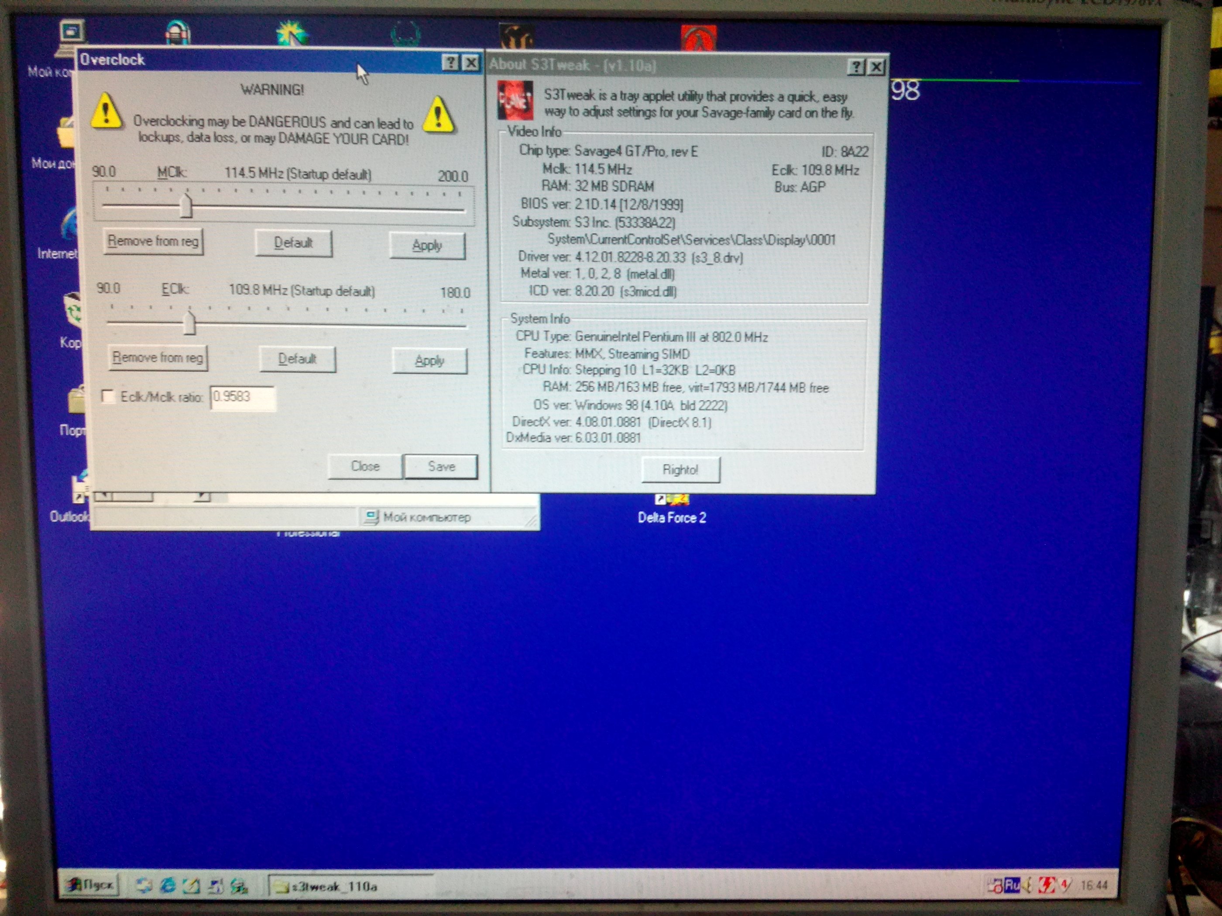This screenshot has width=1222, height=916.
Task: Click the Overclock window help question-mark button
Action: [x=450, y=62]
